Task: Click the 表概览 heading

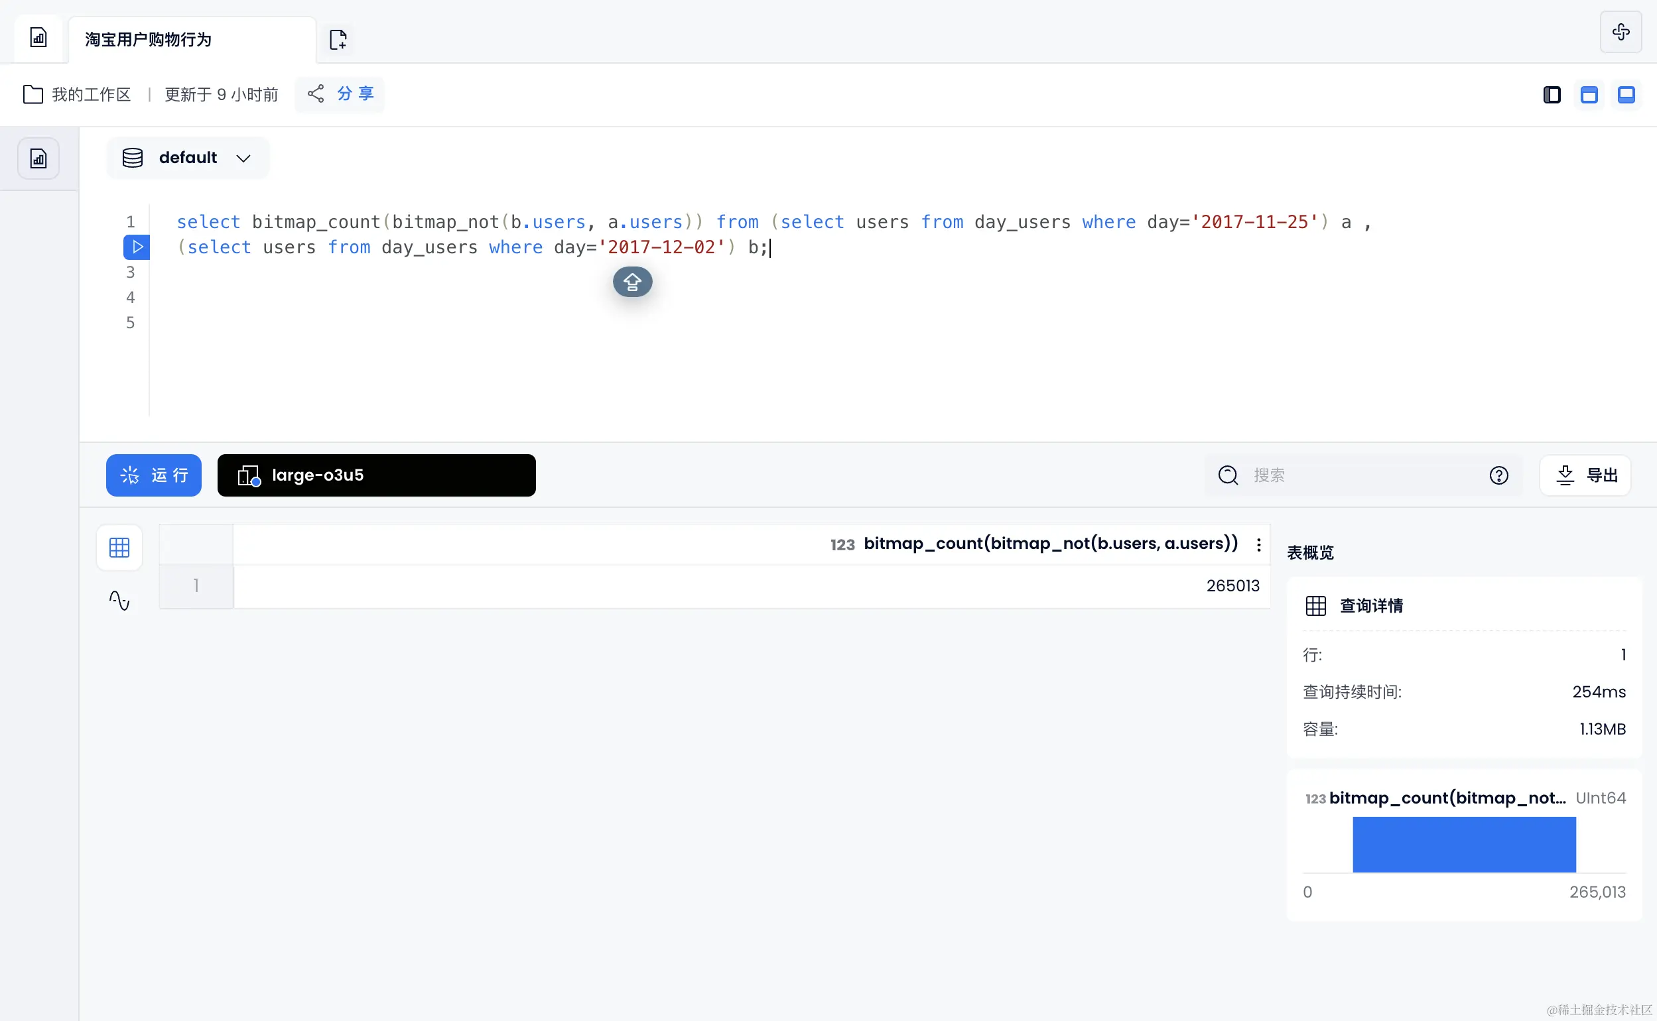Action: (x=1311, y=553)
